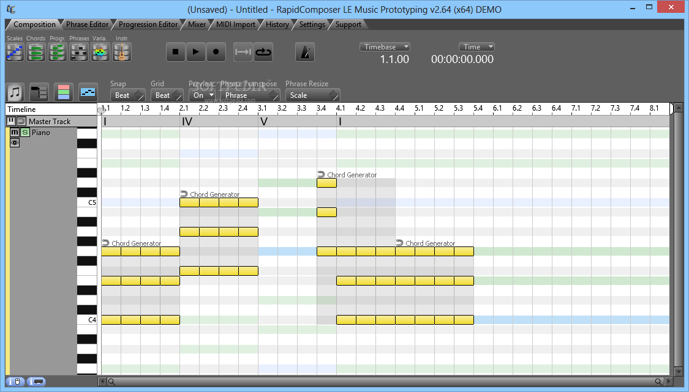This screenshot has width=689, height=392.
Task: Mute the Piano track
Action: click(x=15, y=132)
